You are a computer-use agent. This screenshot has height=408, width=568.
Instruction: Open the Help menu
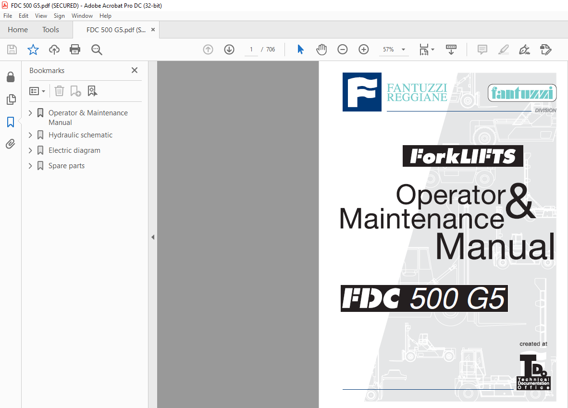(105, 15)
